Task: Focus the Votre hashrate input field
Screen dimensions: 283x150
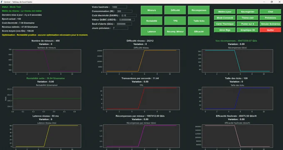Action: (x=119, y=7)
